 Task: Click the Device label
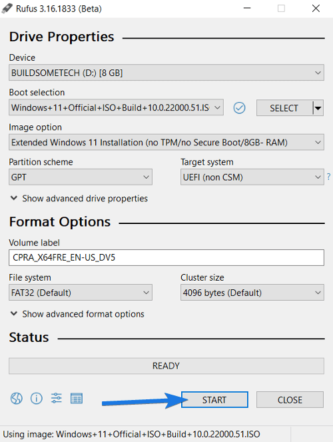[x=22, y=57]
